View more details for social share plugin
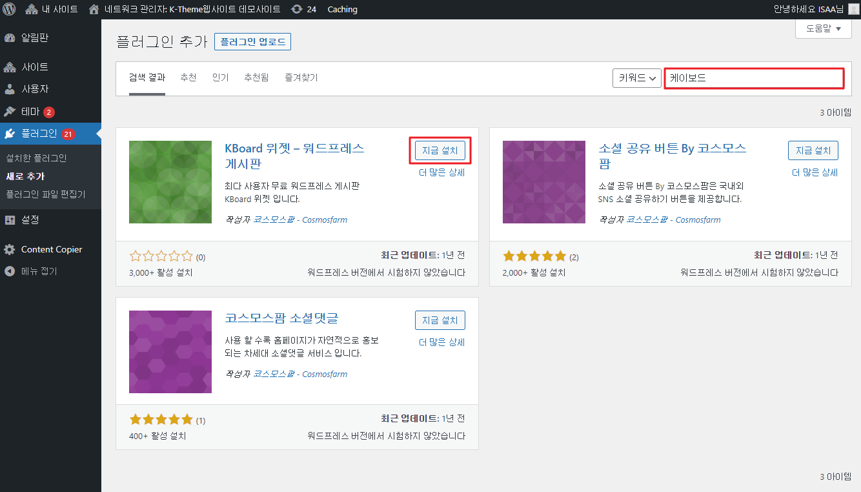861x492 pixels. click(x=815, y=172)
